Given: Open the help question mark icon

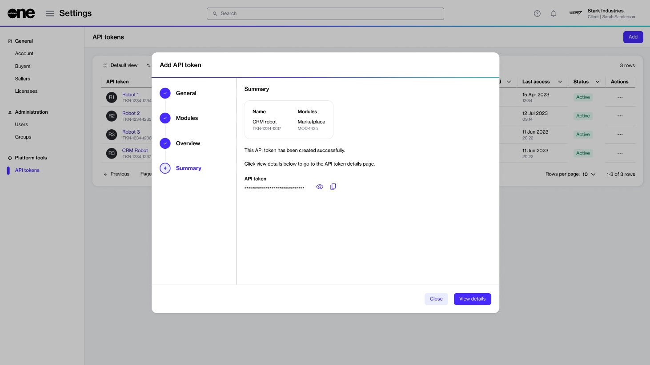Looking at the screenshot, I should (x=537, y=14).
